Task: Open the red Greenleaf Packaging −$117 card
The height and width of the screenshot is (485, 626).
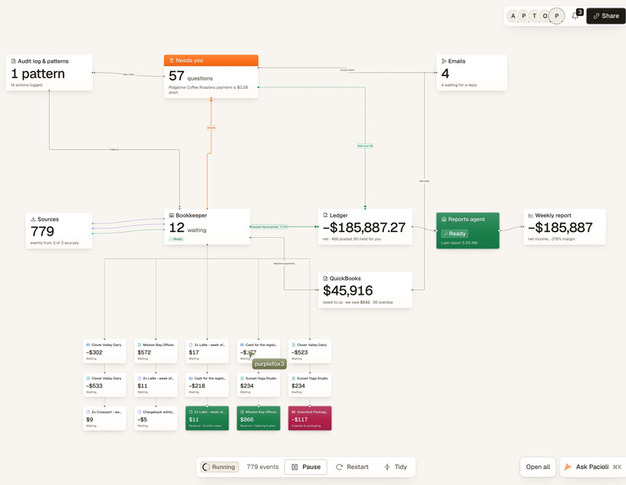Action: [310, 418]
